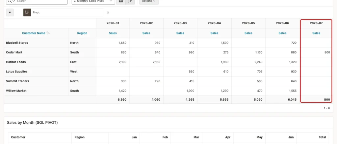The image size is (337, 144).
Task: Click the 2026-01 column total 6,360
Action: click(x=122, y=100)
